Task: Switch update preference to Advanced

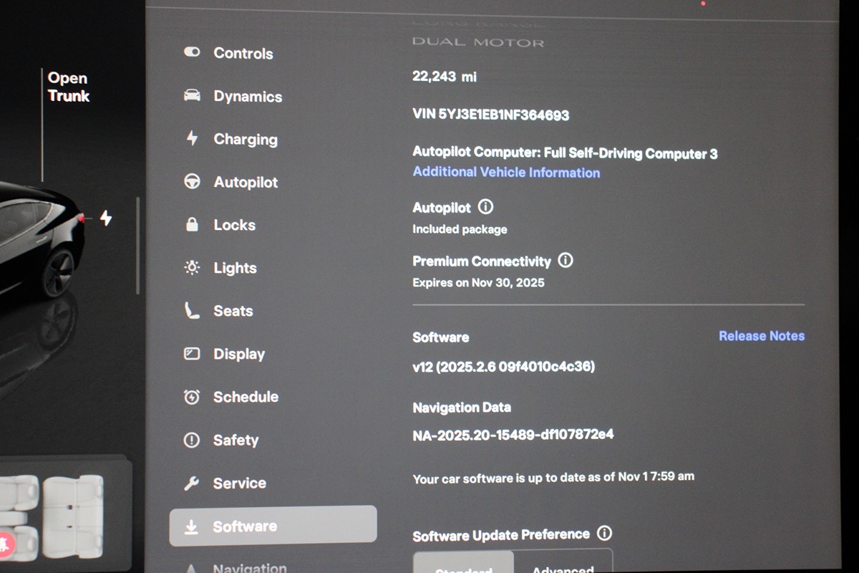Action: coord(563,564)
